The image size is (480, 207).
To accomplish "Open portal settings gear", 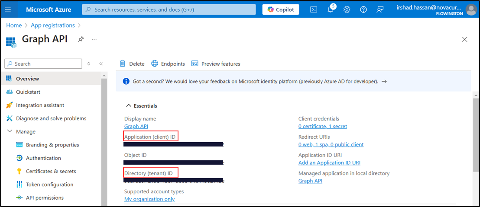I will 347,10.
